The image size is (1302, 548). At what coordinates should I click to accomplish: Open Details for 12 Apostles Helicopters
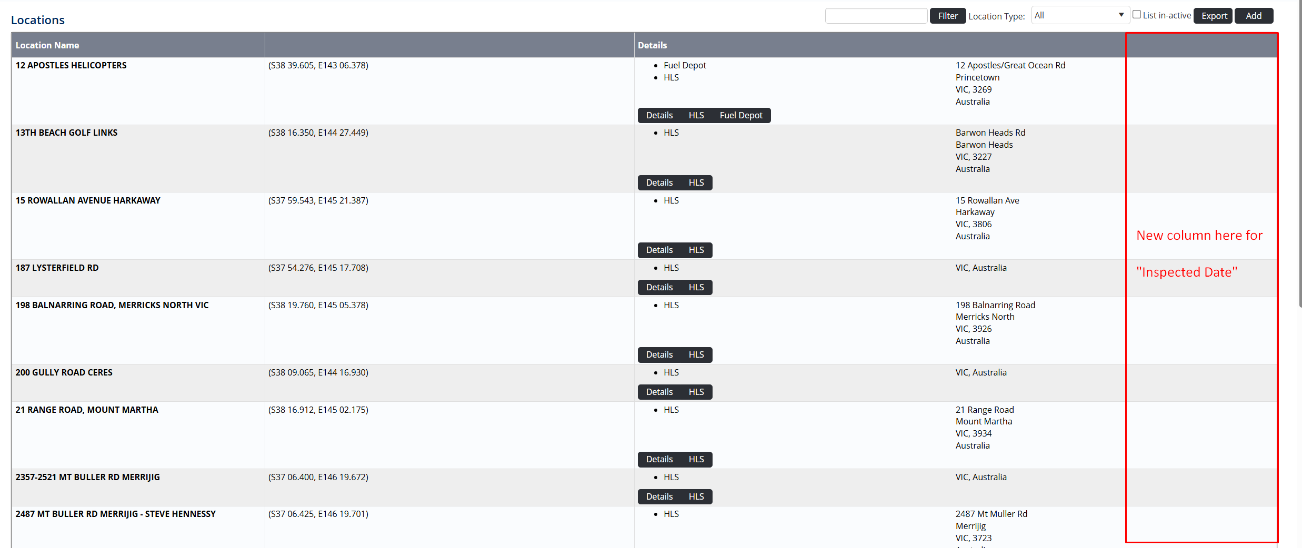[x=659, y=115]
